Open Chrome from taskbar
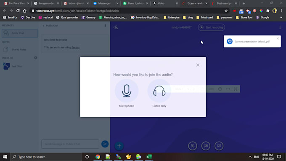 (x=98, y=157)
